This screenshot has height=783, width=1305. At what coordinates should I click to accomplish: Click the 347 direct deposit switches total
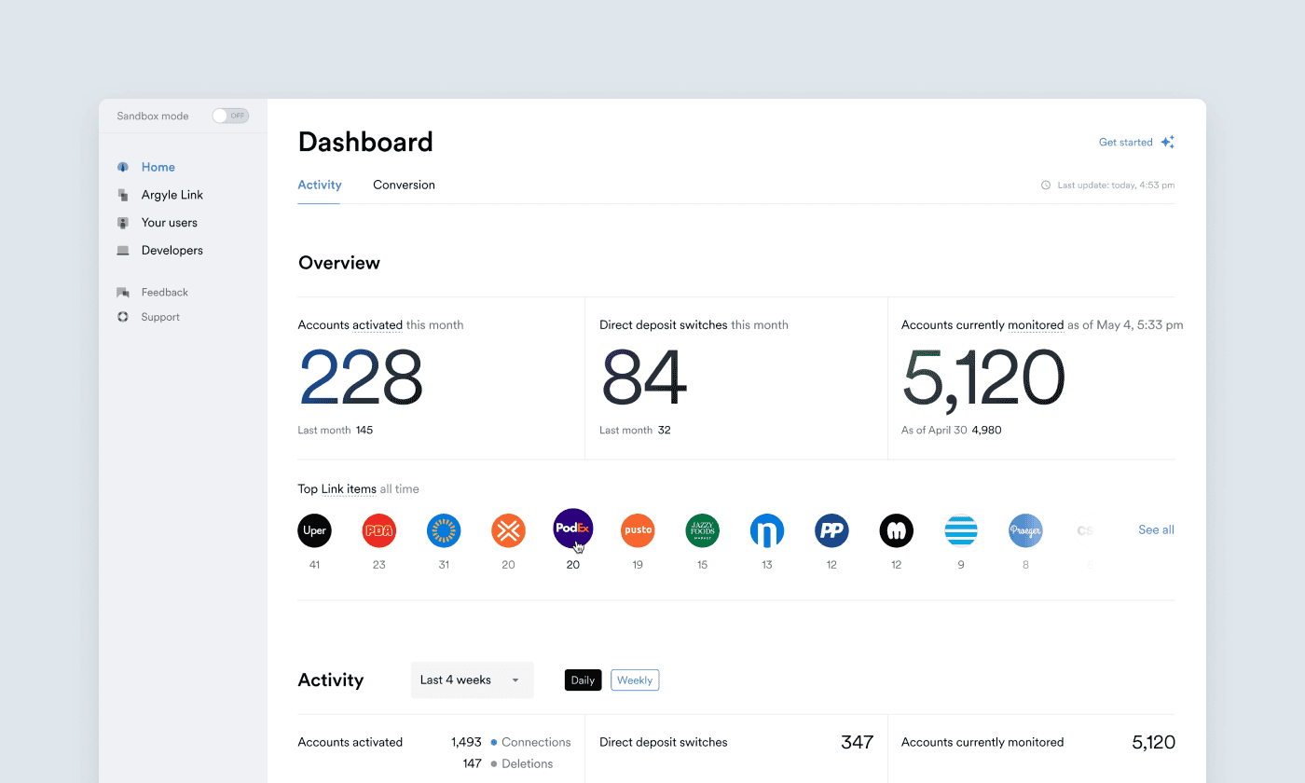[x=857, y=742]
